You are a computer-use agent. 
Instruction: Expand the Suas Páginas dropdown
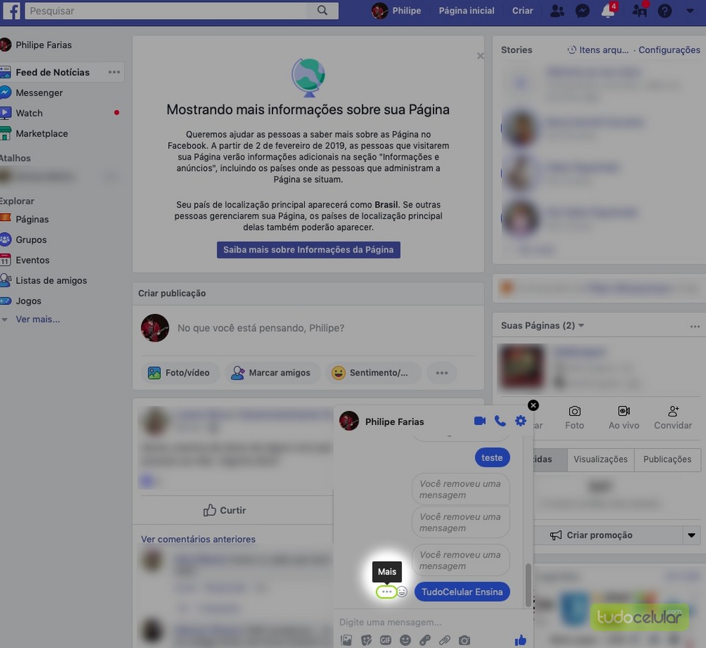[x=581, y=326]
